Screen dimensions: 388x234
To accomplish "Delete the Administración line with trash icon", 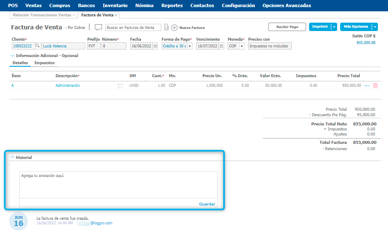I will 375,86.
